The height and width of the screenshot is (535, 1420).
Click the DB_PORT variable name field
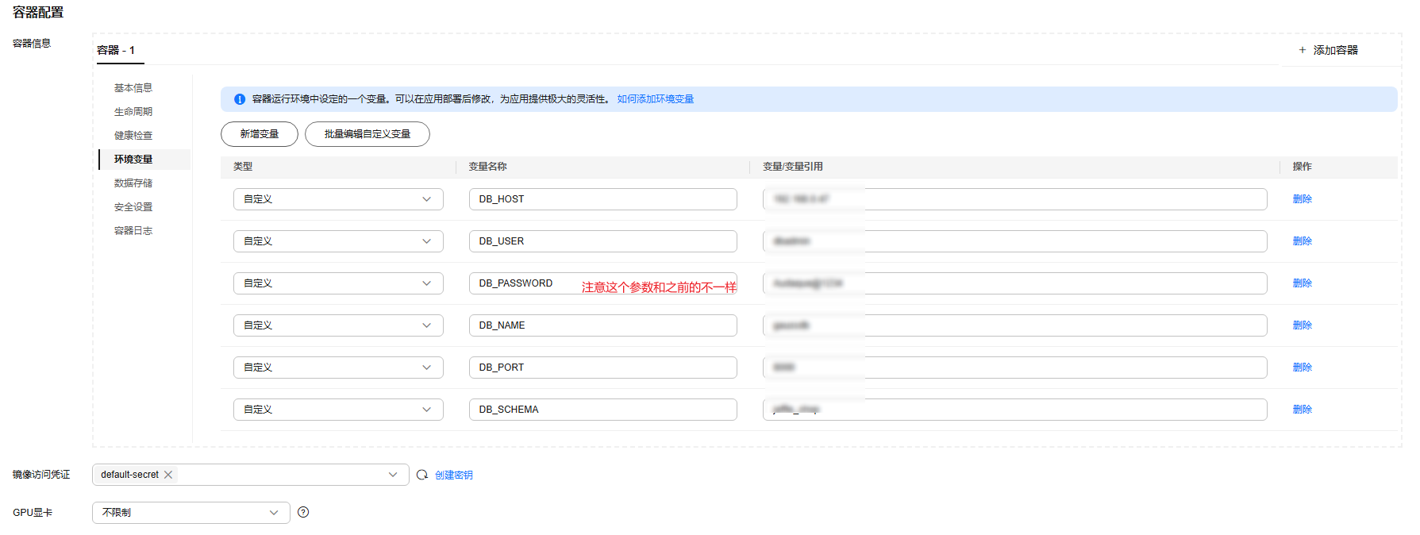point(602,368)
